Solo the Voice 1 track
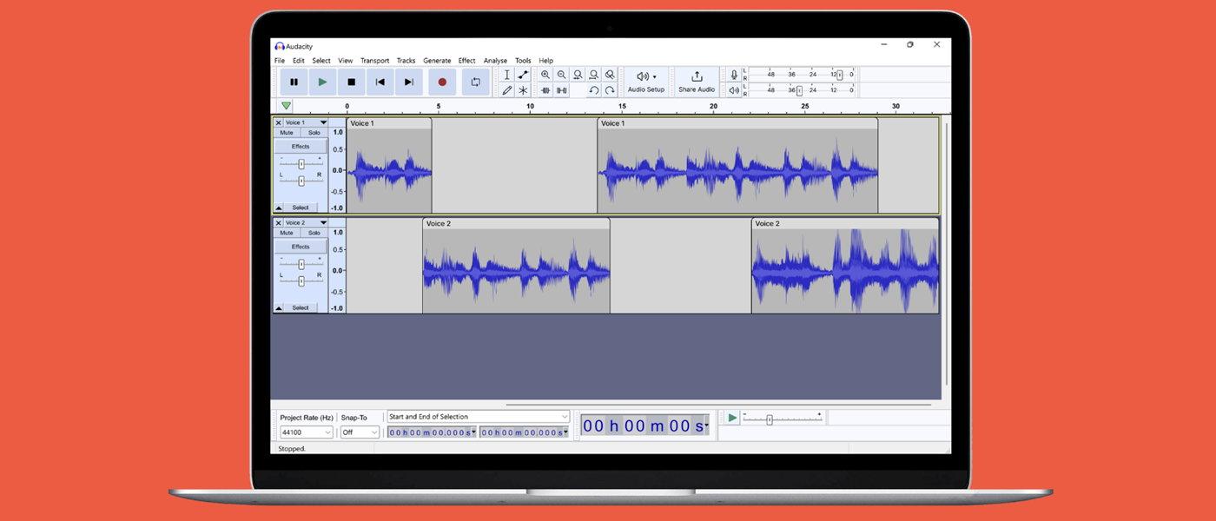 314,133
